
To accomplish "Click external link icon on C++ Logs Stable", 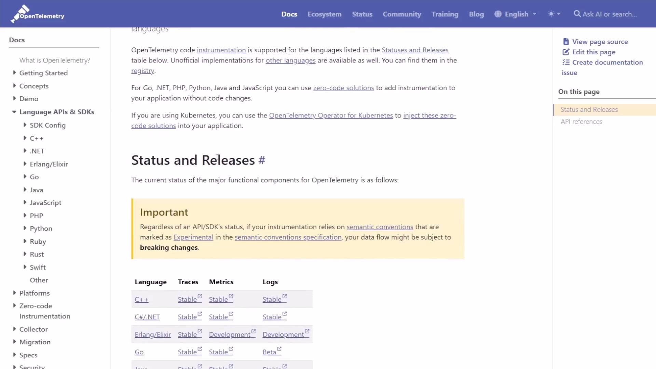I will click(x=285, y=296).
